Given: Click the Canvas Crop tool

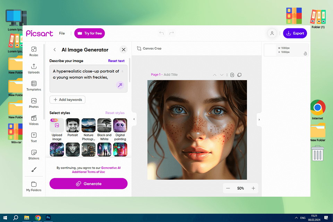Looking at the screenshot, I should (149, 49).
